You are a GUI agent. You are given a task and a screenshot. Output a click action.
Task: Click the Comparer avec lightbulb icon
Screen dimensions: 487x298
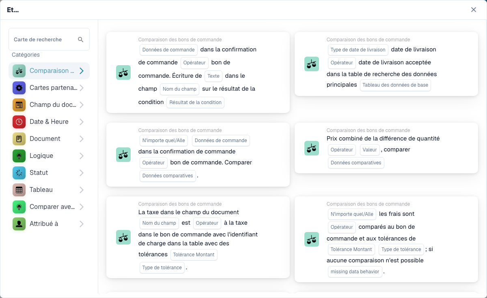tap(19, 207)
